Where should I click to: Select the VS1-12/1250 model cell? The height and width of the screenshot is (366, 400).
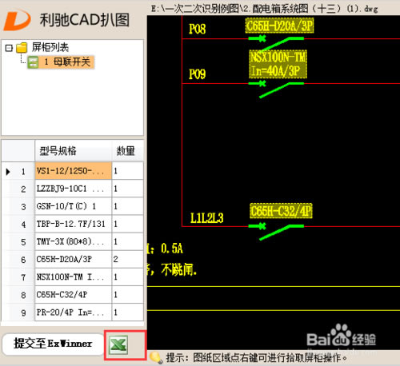[74, 171]
